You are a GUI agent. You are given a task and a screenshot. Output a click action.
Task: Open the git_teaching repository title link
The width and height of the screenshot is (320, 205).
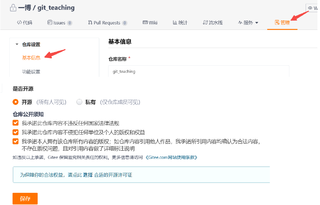(56, 8)
